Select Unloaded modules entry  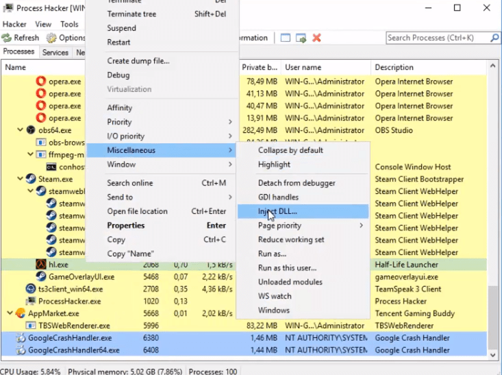[x=303, y=282]
